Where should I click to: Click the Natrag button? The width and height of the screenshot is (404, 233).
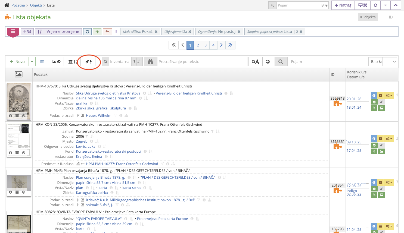343,5
